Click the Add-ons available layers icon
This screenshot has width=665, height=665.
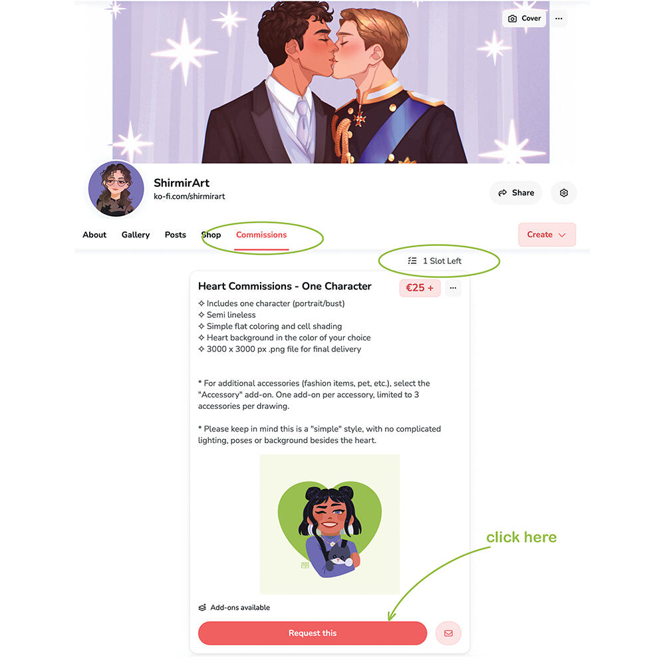point(202,608)
